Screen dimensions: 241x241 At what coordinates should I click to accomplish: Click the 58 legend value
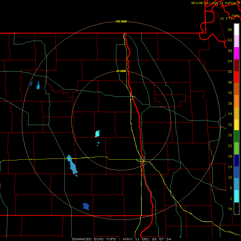230,51
